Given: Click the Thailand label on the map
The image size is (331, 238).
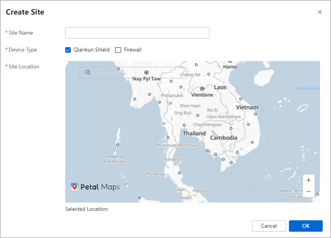Looking at the screenshot, I should (x=194, y=133).
